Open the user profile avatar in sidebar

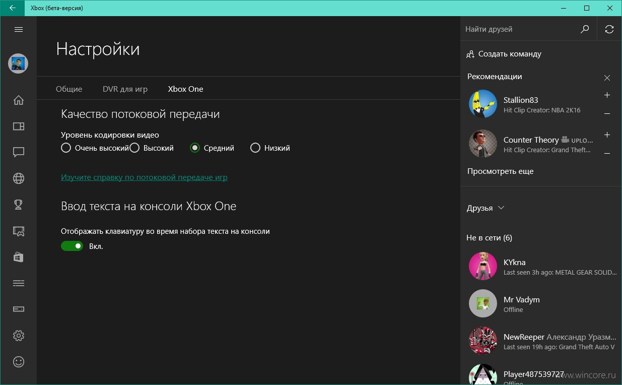click(18, 63)
